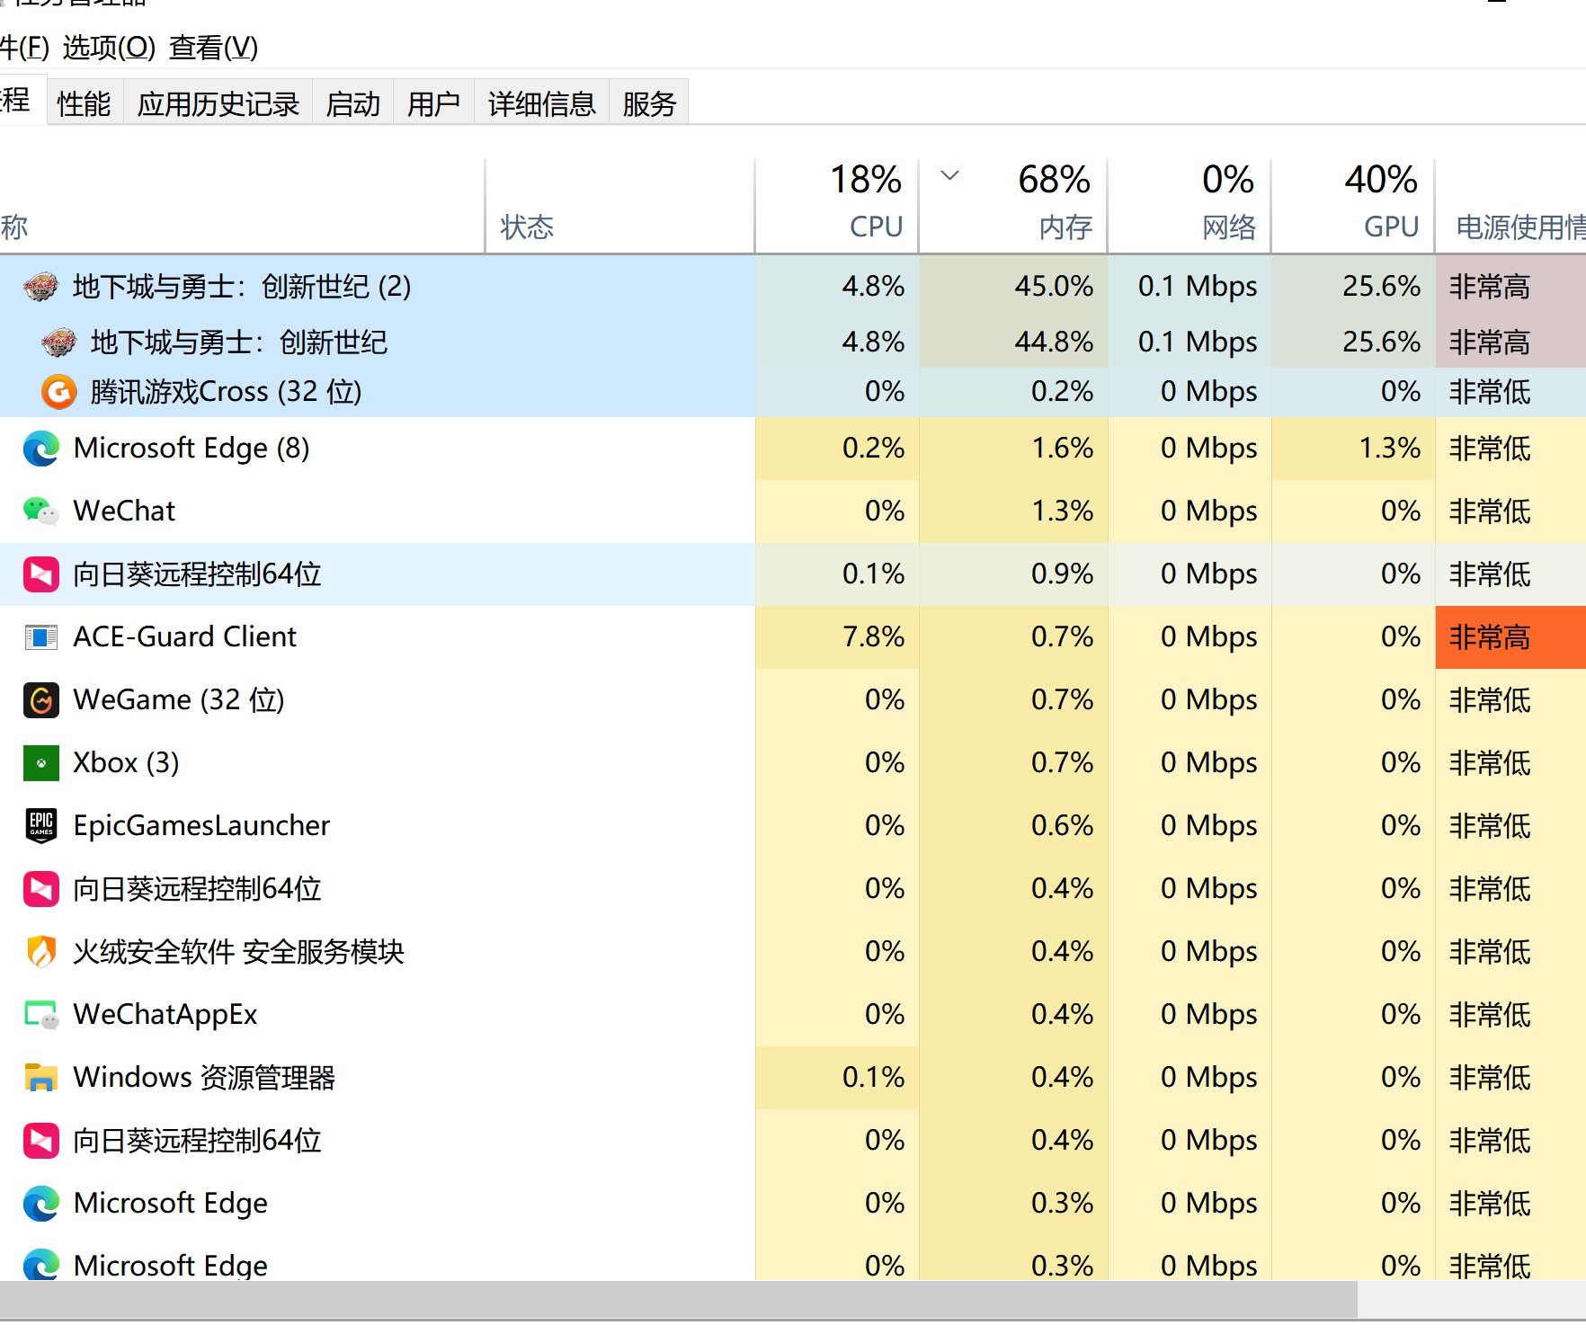The height and width of the screenshot is (1343, 1586).
Task: Click the sort arrow above 内存 column
Action: point(949,175)
